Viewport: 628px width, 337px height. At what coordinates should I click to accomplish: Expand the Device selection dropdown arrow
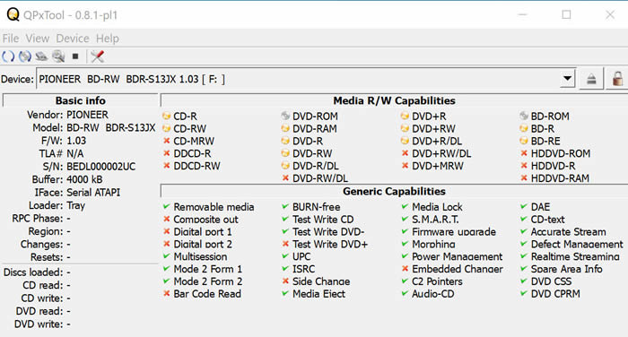click(x=567, y=79)
